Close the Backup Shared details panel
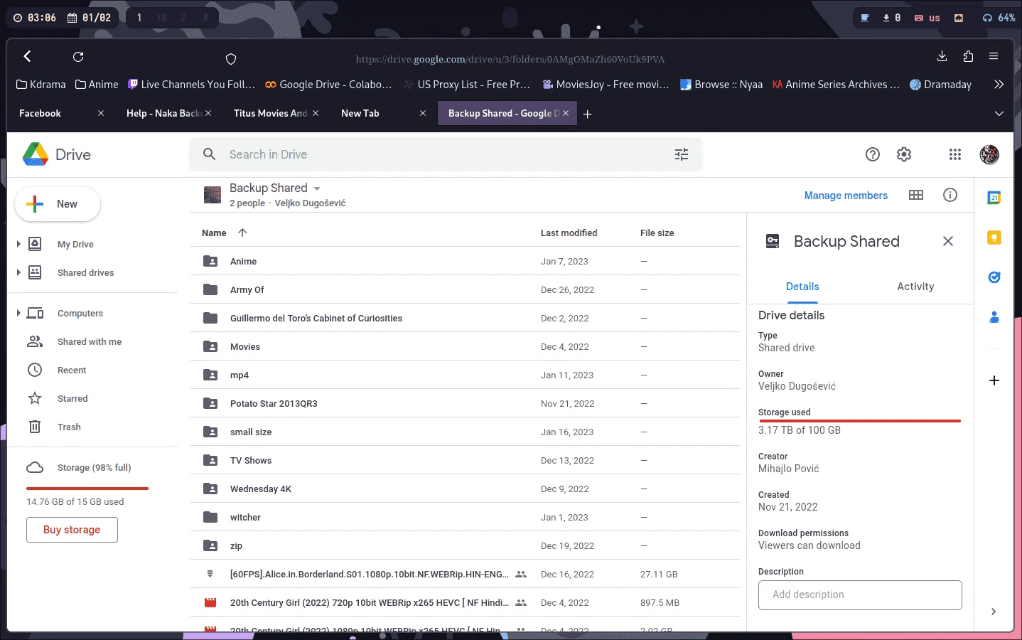This screenshot has width=1022, height=640. 948,241
